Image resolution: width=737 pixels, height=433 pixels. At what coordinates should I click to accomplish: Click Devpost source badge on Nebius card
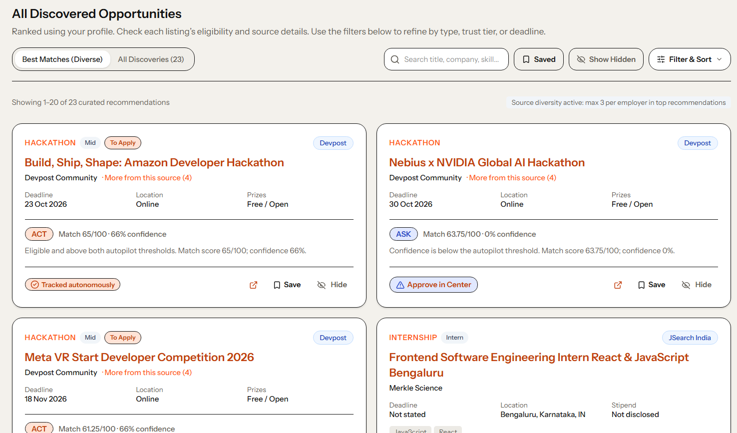(x=698, y=143)
